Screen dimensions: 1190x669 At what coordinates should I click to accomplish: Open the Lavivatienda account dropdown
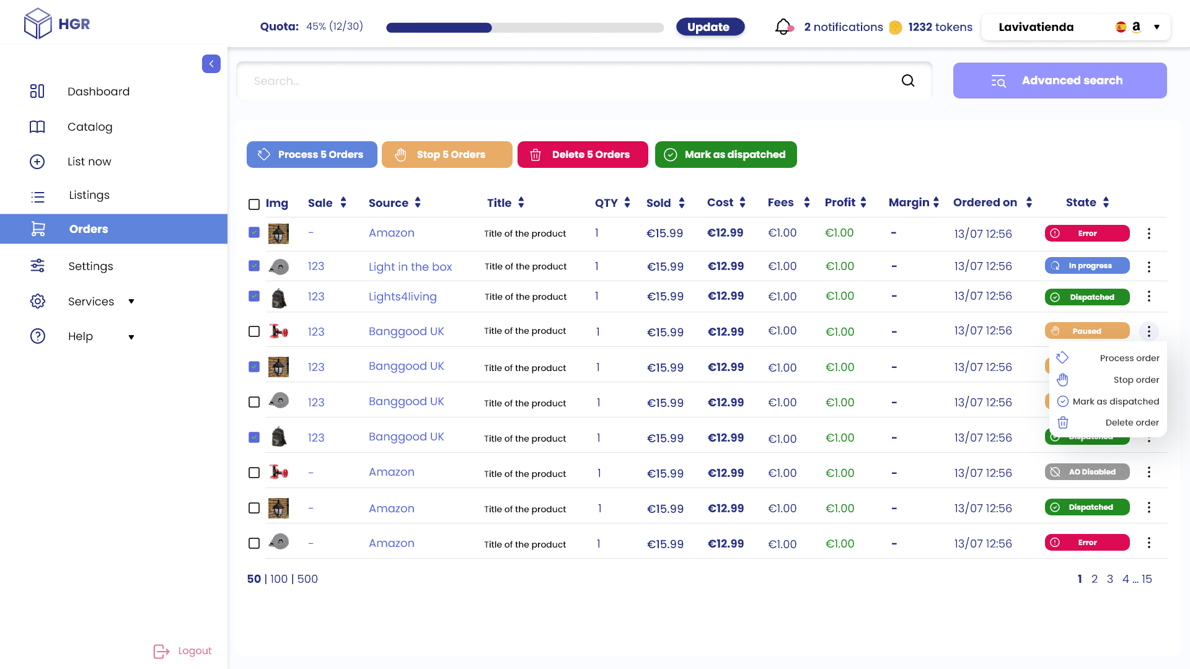1156,27
